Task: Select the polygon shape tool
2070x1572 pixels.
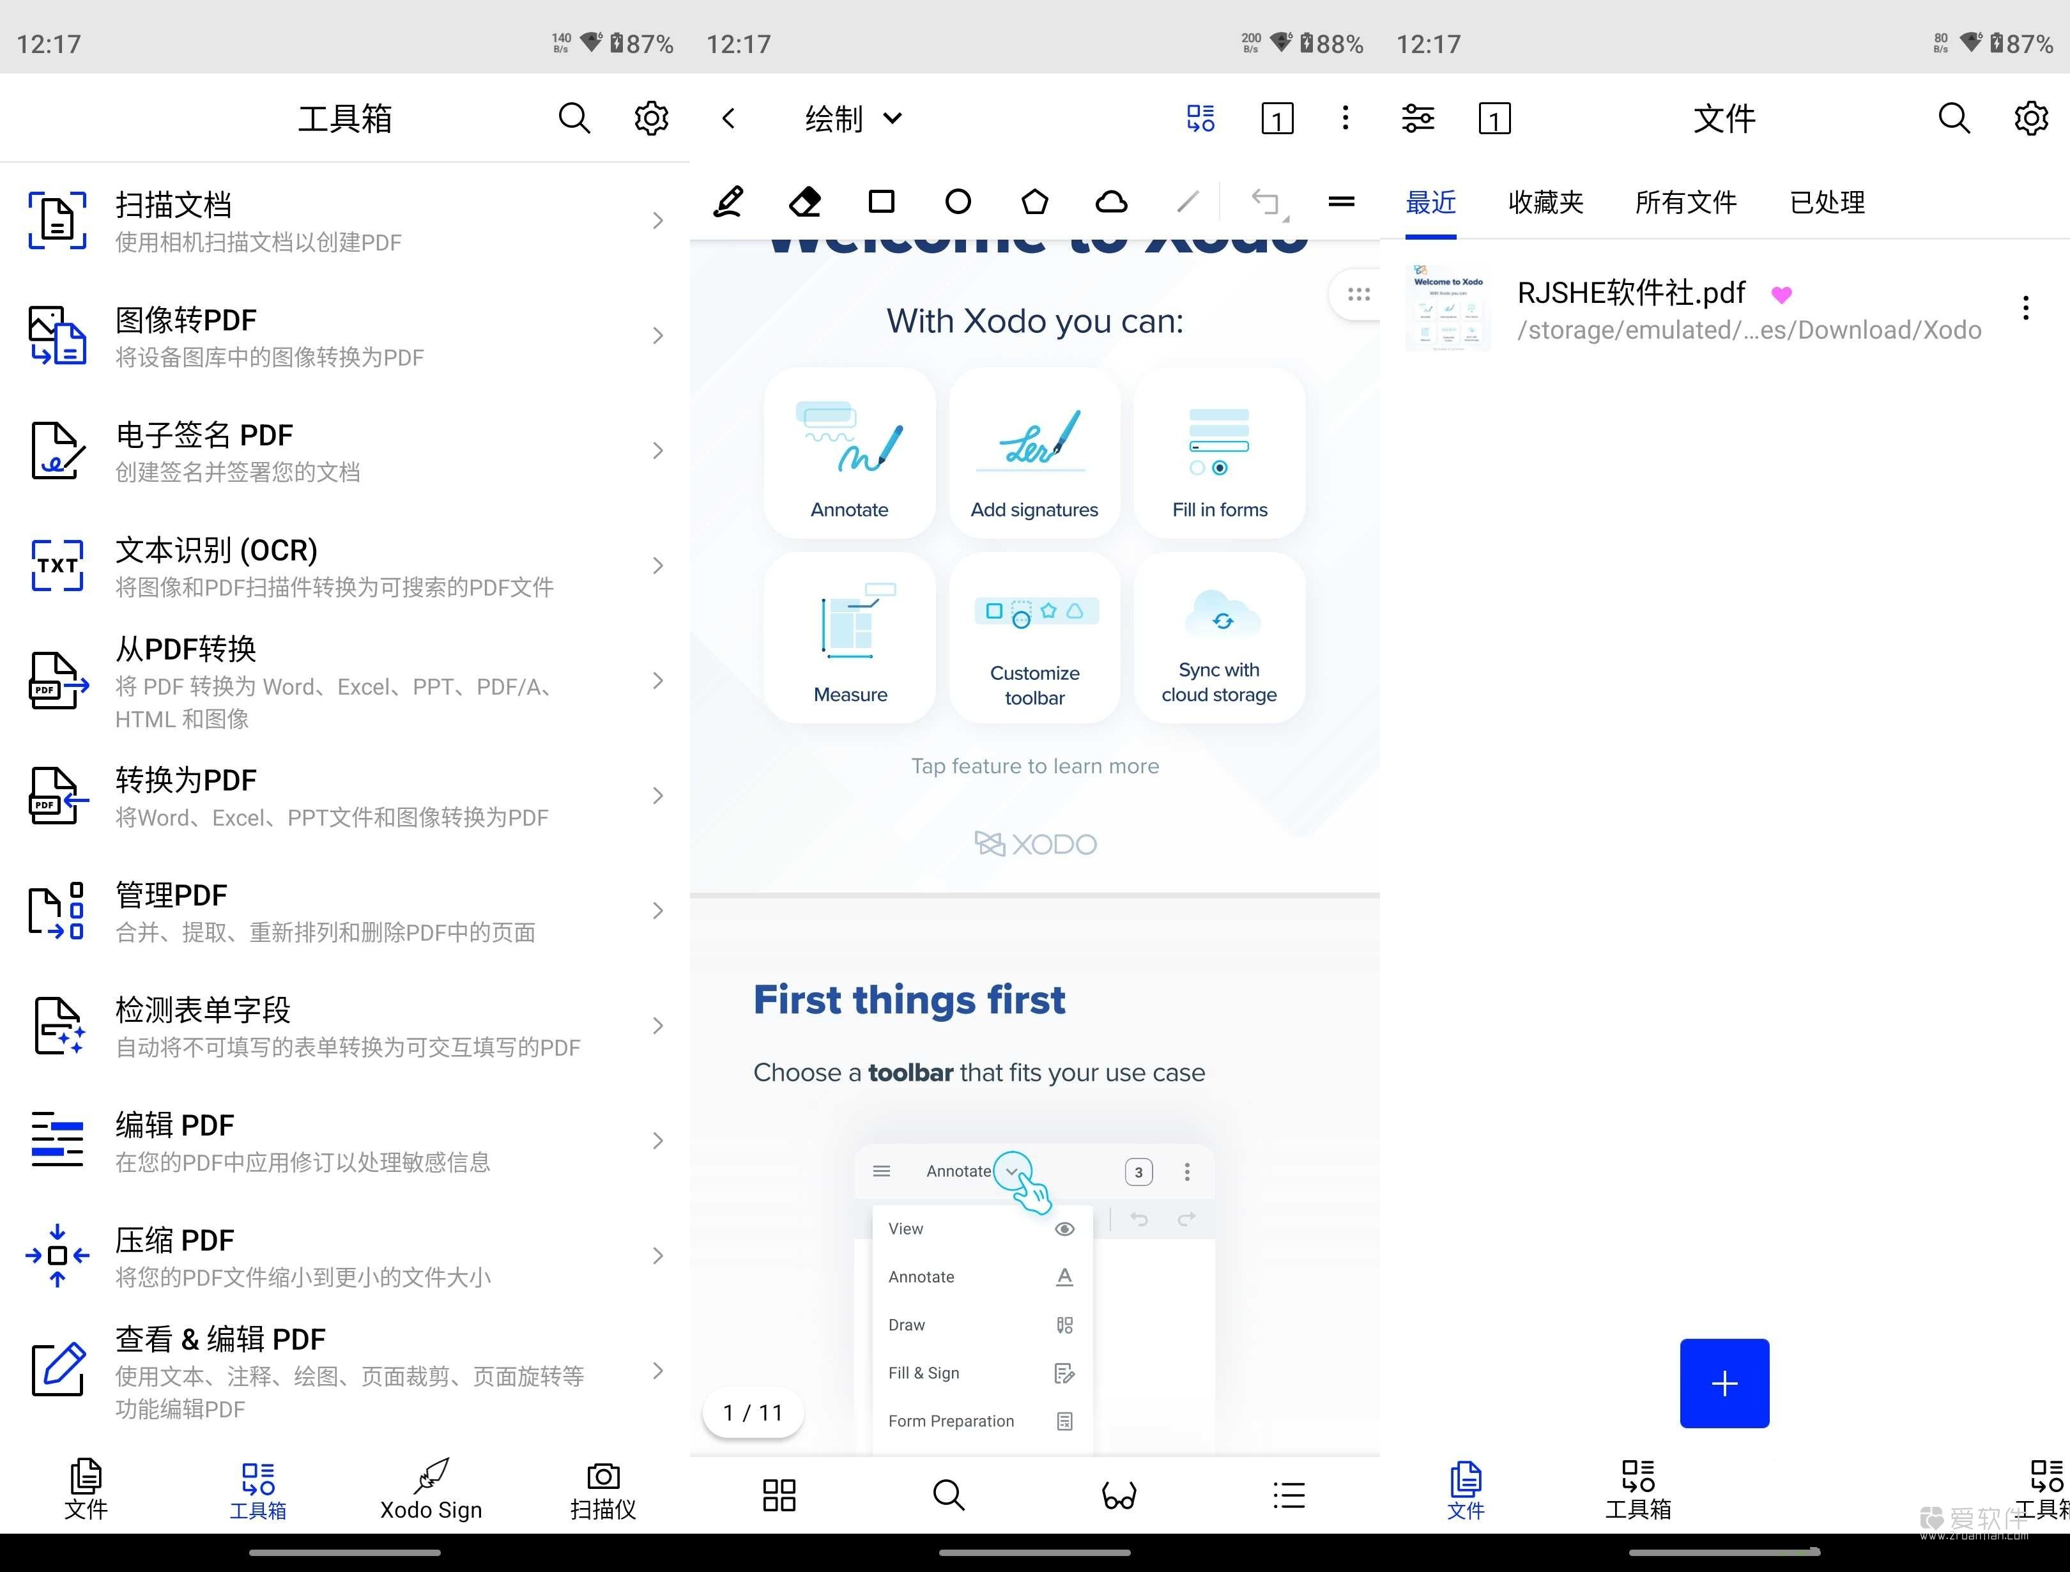Action: [x=1035, y=201]
